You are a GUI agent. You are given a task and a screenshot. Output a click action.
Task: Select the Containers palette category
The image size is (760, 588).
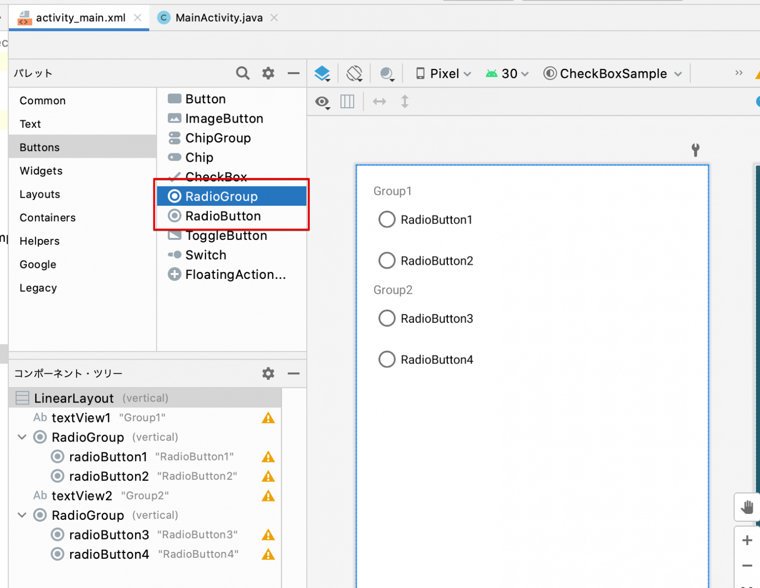point(47,218)
